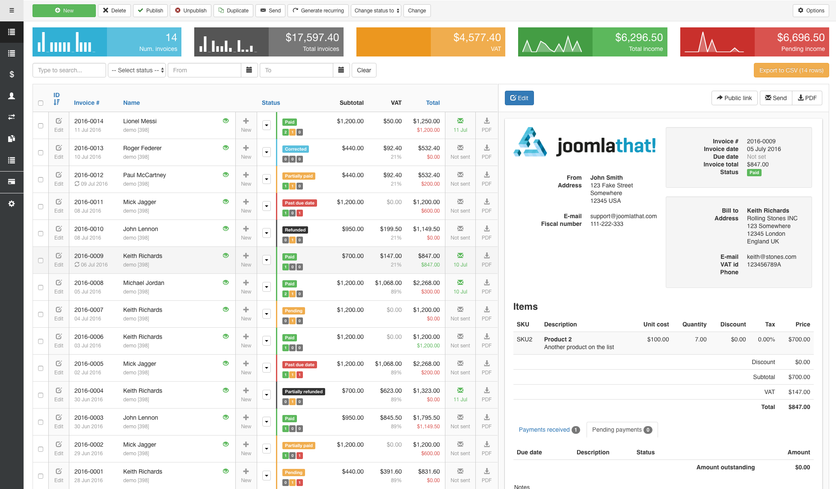Viewport: 836px width, 489px height.
Task: Click the edit icon for invoice 2016-0011
Action: [x=59, y=202]
